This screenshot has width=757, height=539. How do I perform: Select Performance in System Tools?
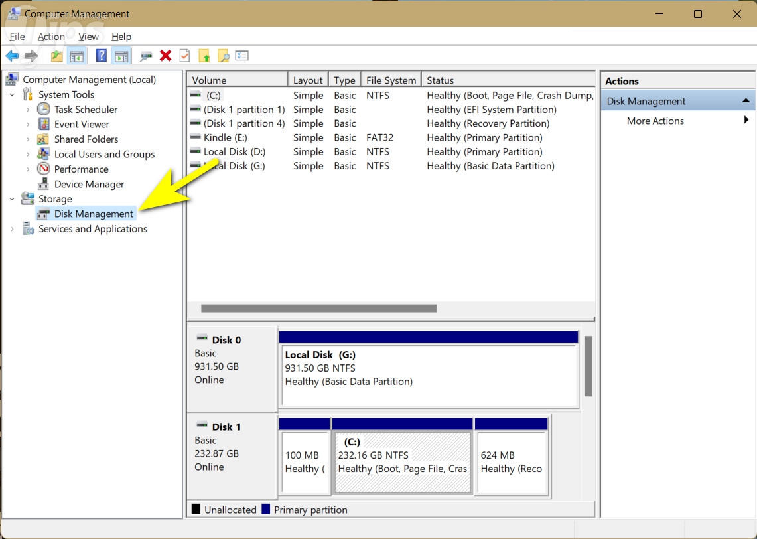tap(81, 169)
